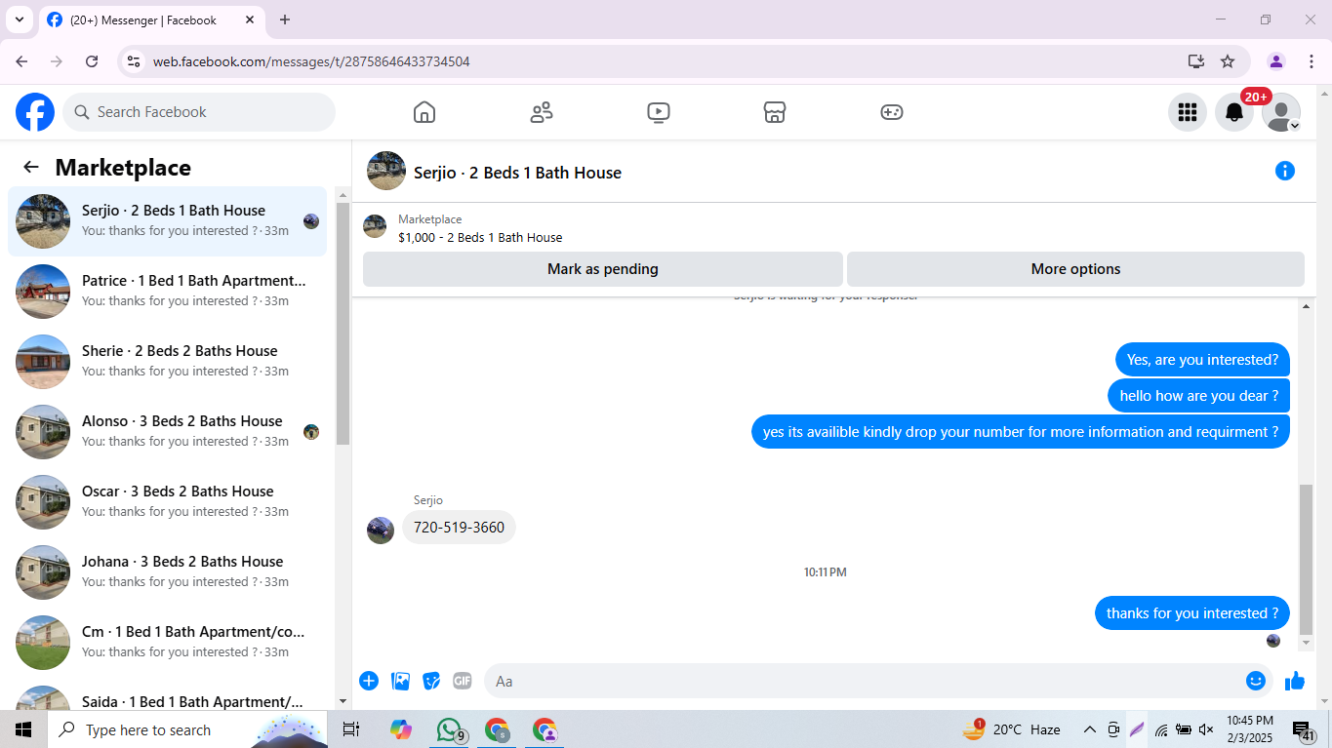Click the conversation list scrollbar
This screenshot has height=748, width=1332.
pos(343,322)
